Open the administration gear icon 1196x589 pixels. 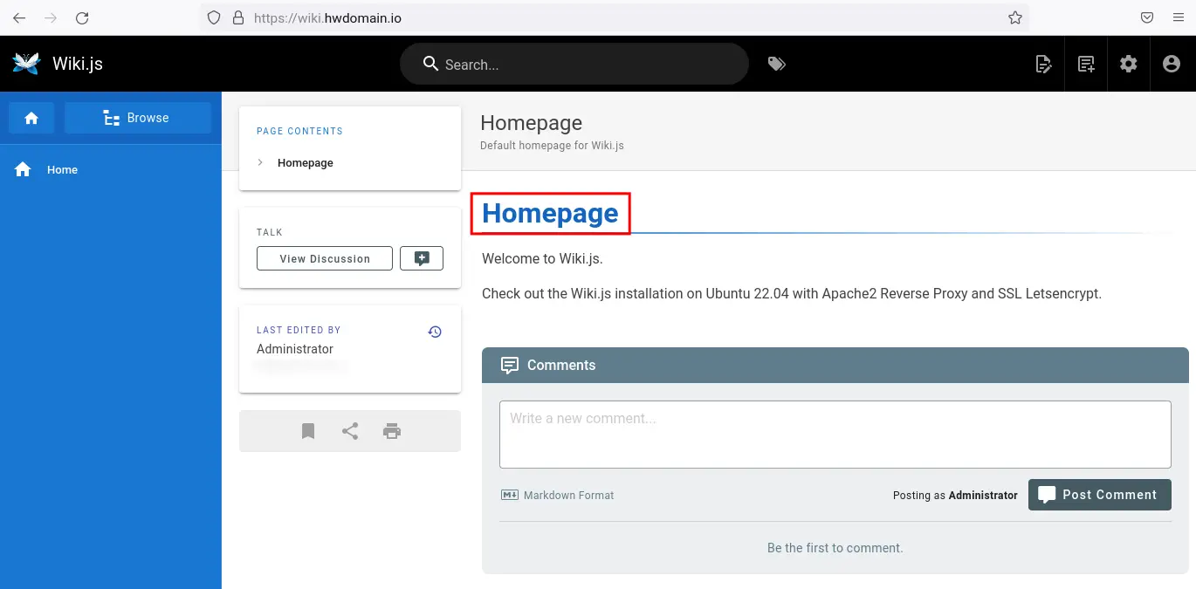(x=1129, y=64)
